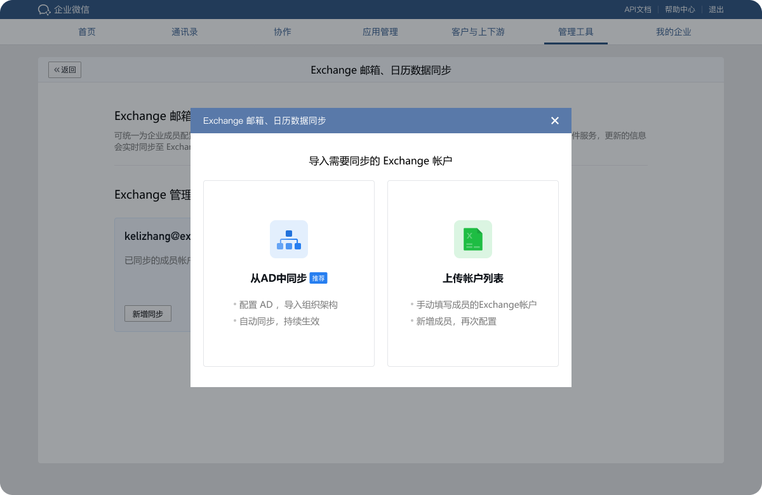Select the AD organization tree icon
Image resolution: width=762 pixels, height=495 pixels.
click(x=289, y=239)
